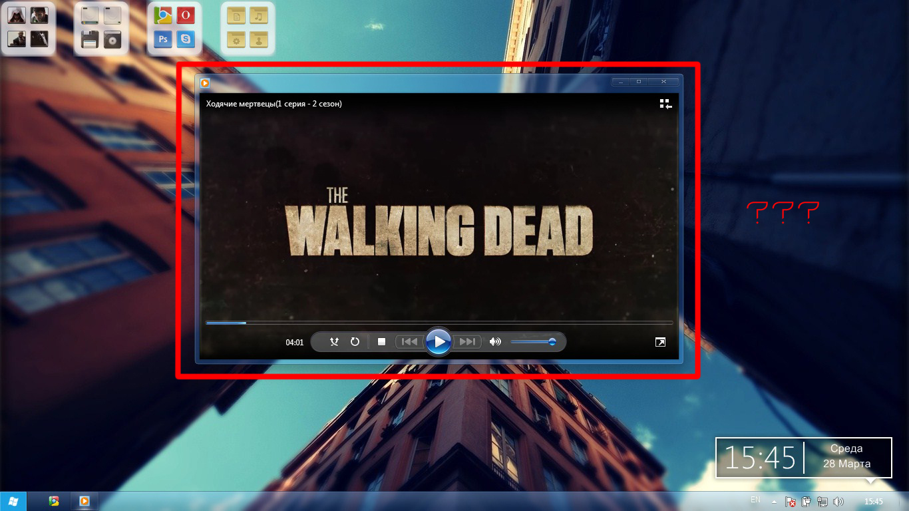Viewport: 909px width, 511px height.
Task: Open the settings folder with the gear icon
Action: coord(236,39)
